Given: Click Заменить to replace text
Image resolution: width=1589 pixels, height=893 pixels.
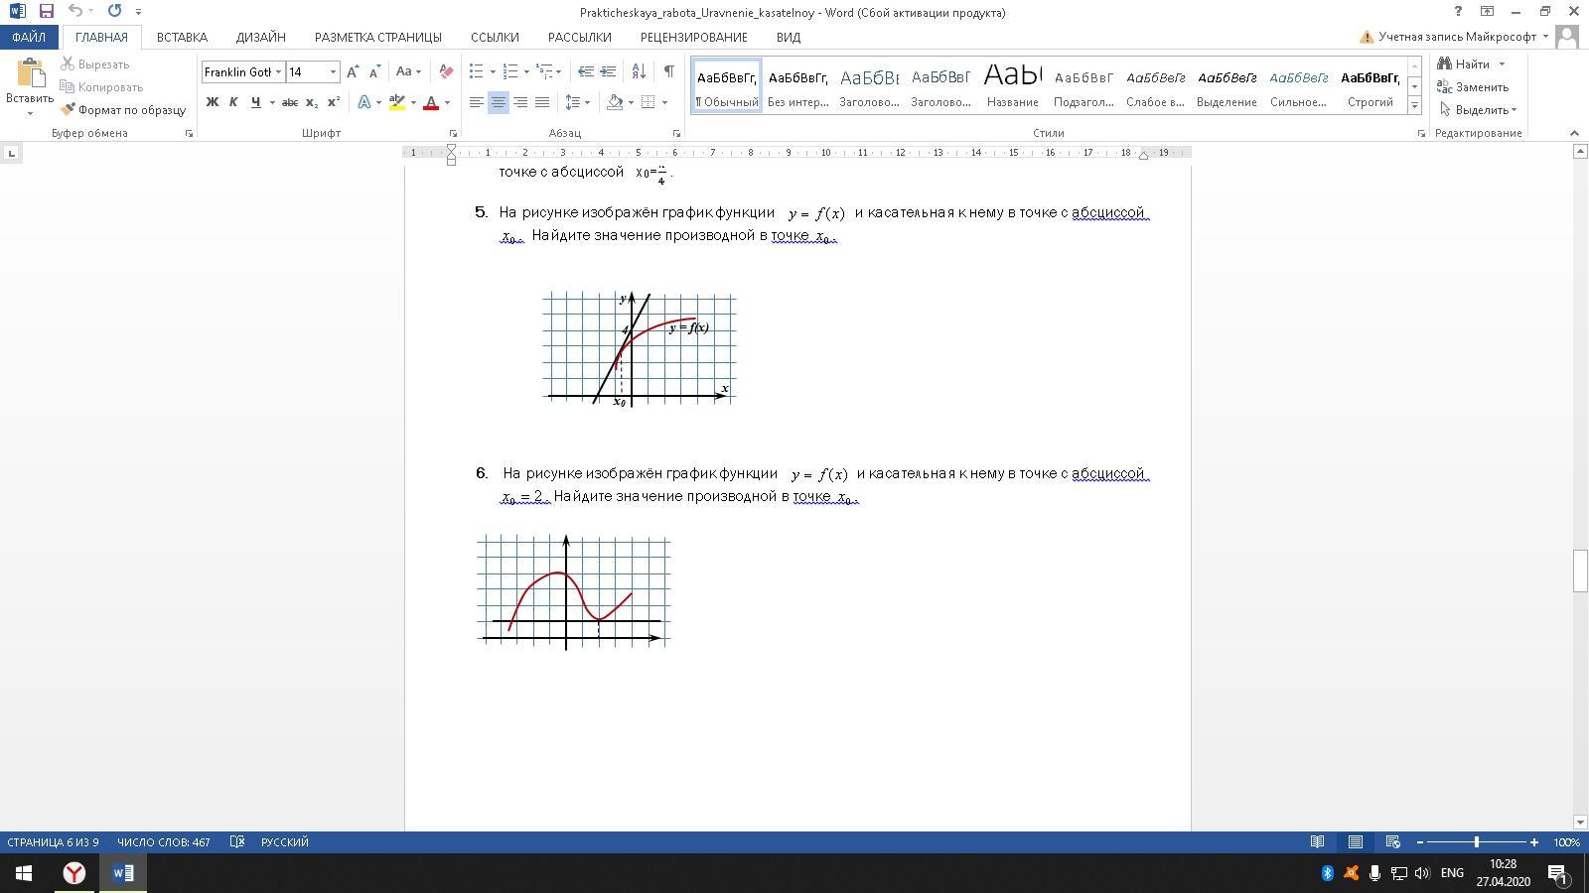Looking at the screenshot, I should [1473, 86].
